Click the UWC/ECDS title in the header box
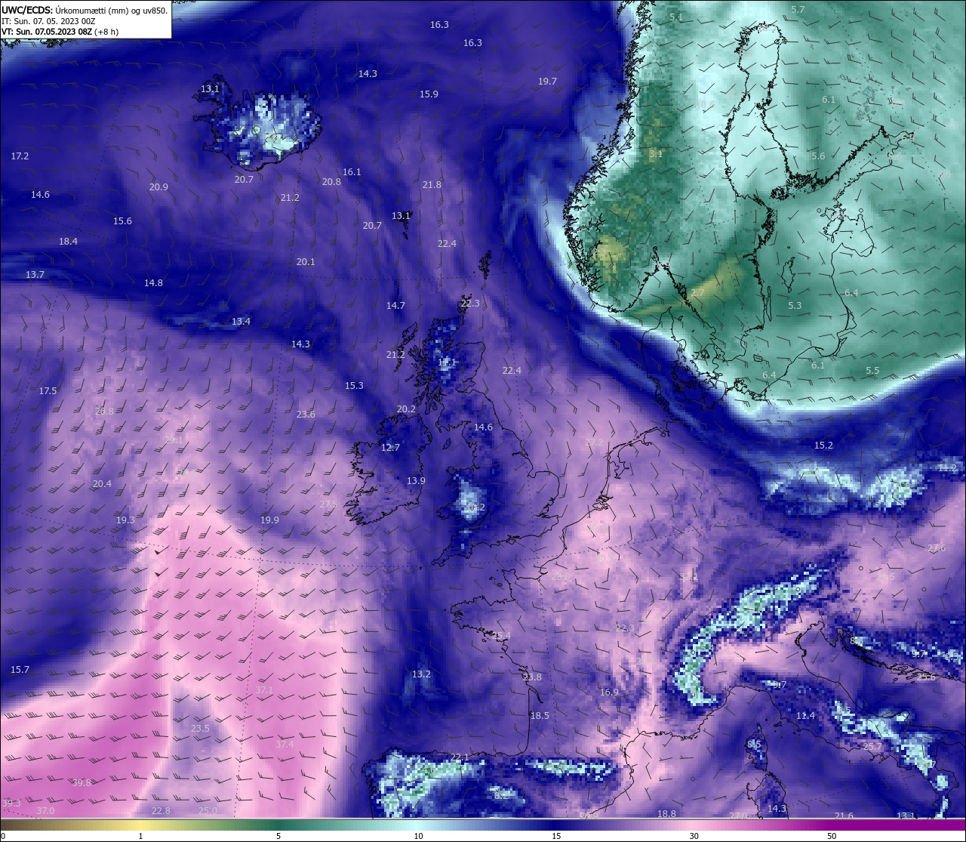Viewport: 966px width, 842px height. coord(28,11)
